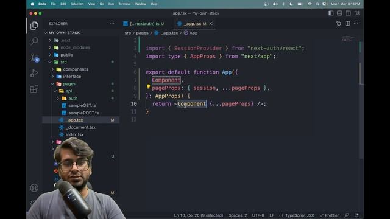This screenshot has height=219, width=390.
Task: Open the Explorer view in the activity bar
Action: tap(34, 26)
